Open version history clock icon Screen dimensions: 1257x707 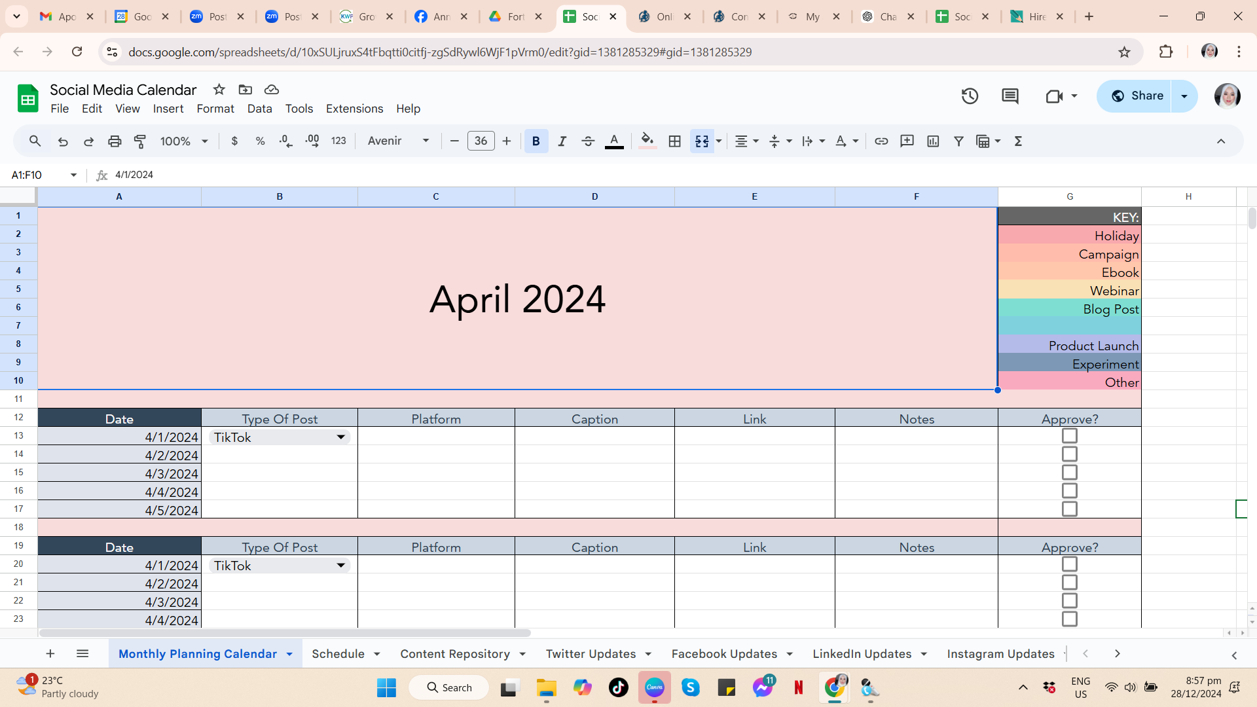(x=970, y=96)
